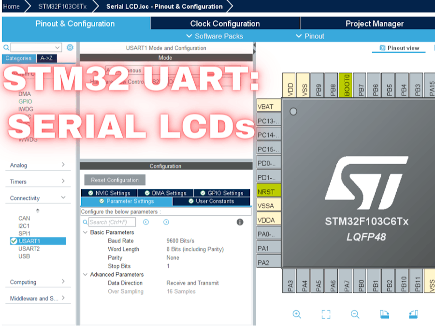The image size is (435, 326).
Task: Select USB in the Connectivity list
Action: (x=24, y=256)
